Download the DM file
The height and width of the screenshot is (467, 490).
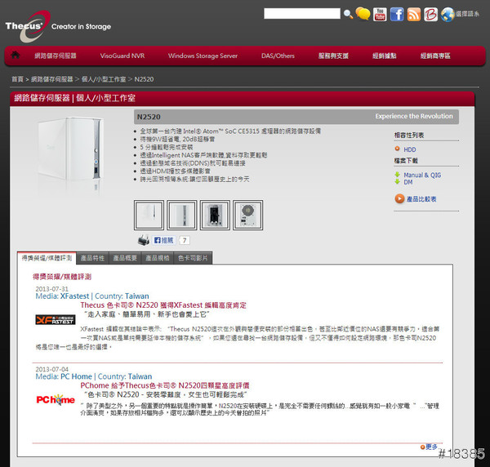pyautogui.click(x=408, y=182)
